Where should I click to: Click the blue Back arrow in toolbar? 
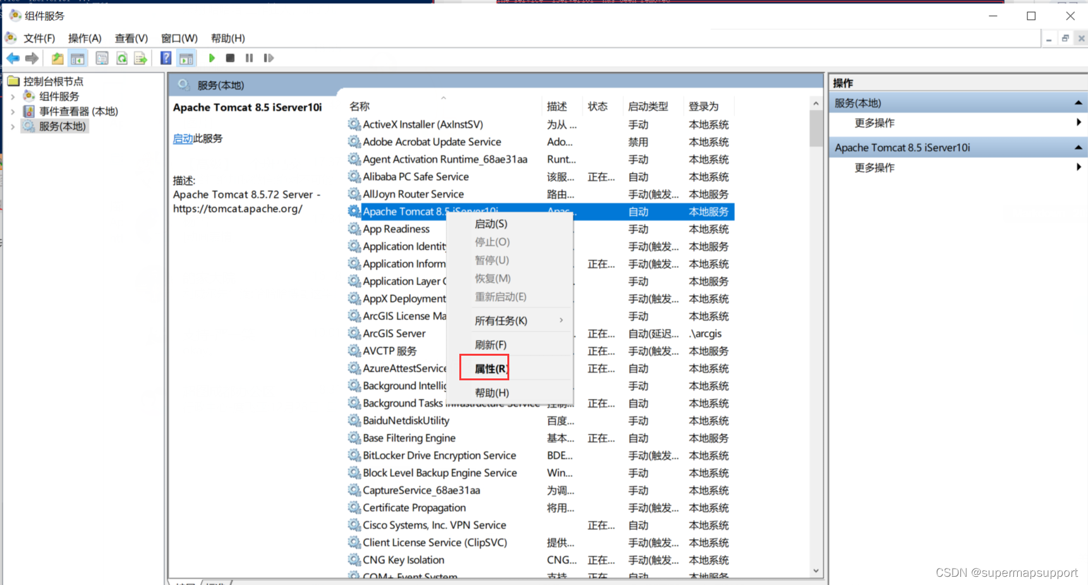[x=13, y=58]
